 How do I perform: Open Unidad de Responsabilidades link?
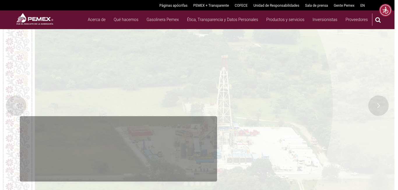coord(276,6)
